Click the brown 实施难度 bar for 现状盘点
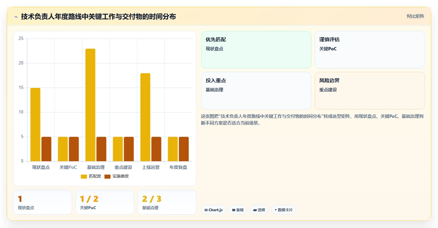438x228 pixels. 46,149
